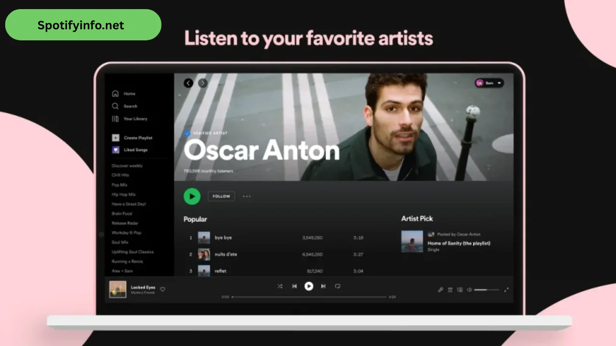Screen dimensions: 616x346
Task: Open the Have a Great Day! playlist
Action: click(x=129, y=204)
